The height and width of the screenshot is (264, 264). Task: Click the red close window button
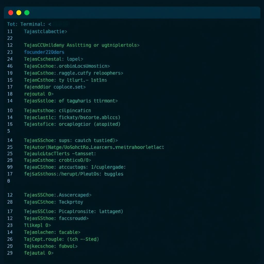pyautogui.click(x=11, y=13)
